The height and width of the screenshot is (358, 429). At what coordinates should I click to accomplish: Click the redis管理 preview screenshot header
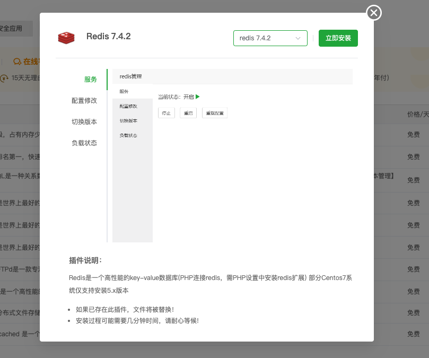232,76
